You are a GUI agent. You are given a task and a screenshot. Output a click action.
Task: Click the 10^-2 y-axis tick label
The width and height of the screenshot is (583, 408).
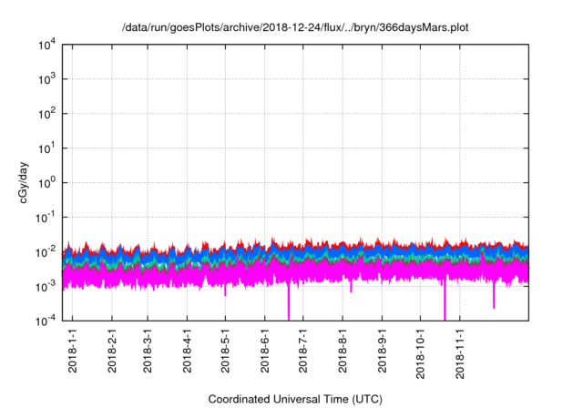pos(48,251)
